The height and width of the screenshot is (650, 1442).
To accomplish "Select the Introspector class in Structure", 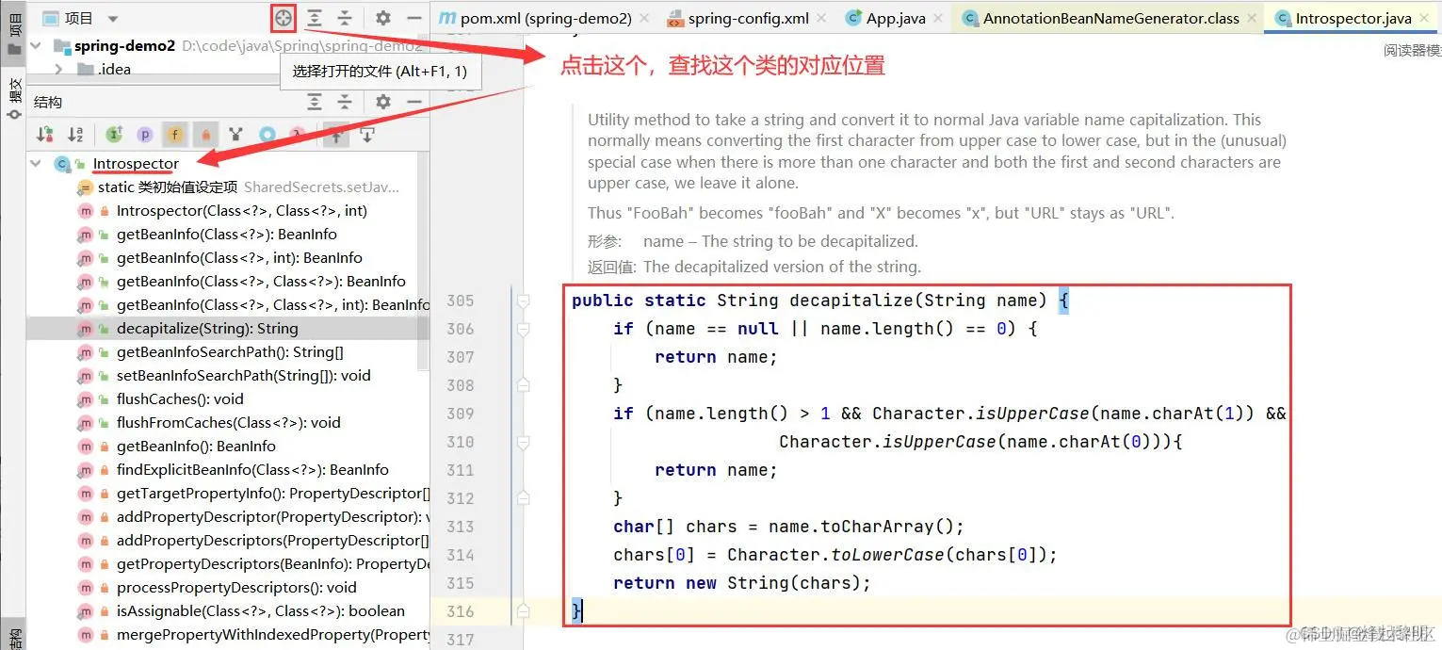I will point(136,164).
